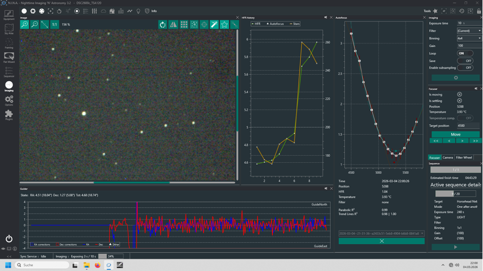Screen dimensions: 483x271
Task: Click the power icon in the sidebar
Action: click(x=9, y=239)
